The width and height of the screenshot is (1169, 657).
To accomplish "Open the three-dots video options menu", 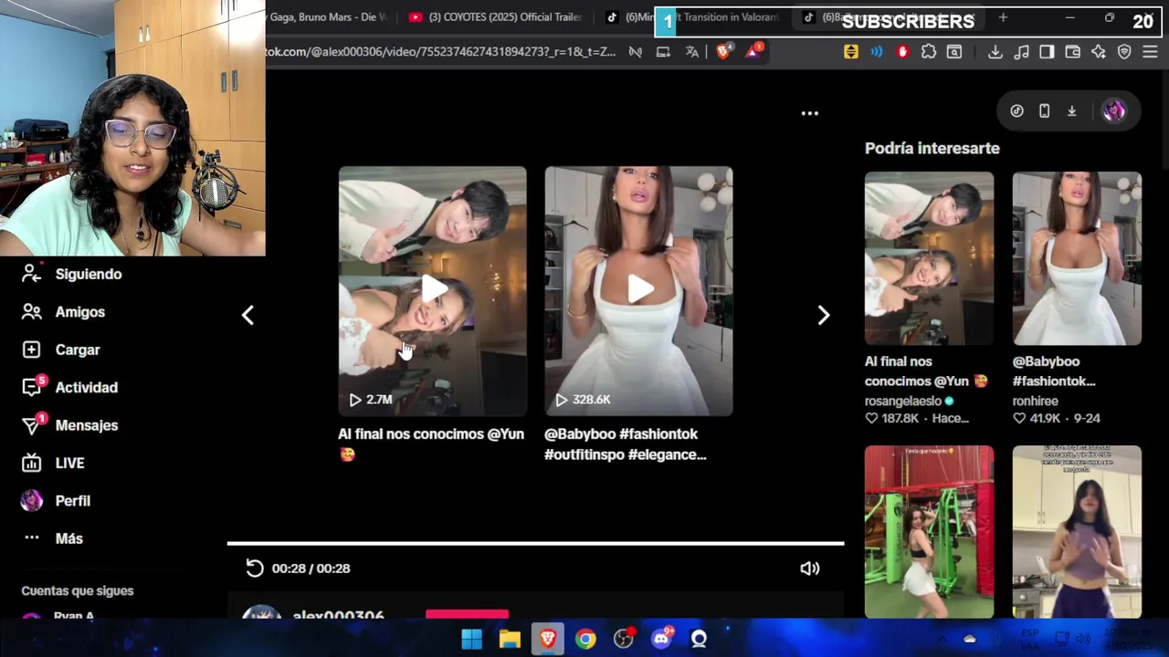I will pos(809,113).
